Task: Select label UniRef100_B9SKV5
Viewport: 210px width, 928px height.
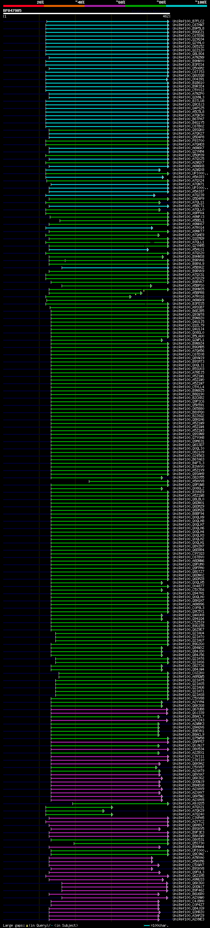Action: pyautogui.click(x=188, y=829)
